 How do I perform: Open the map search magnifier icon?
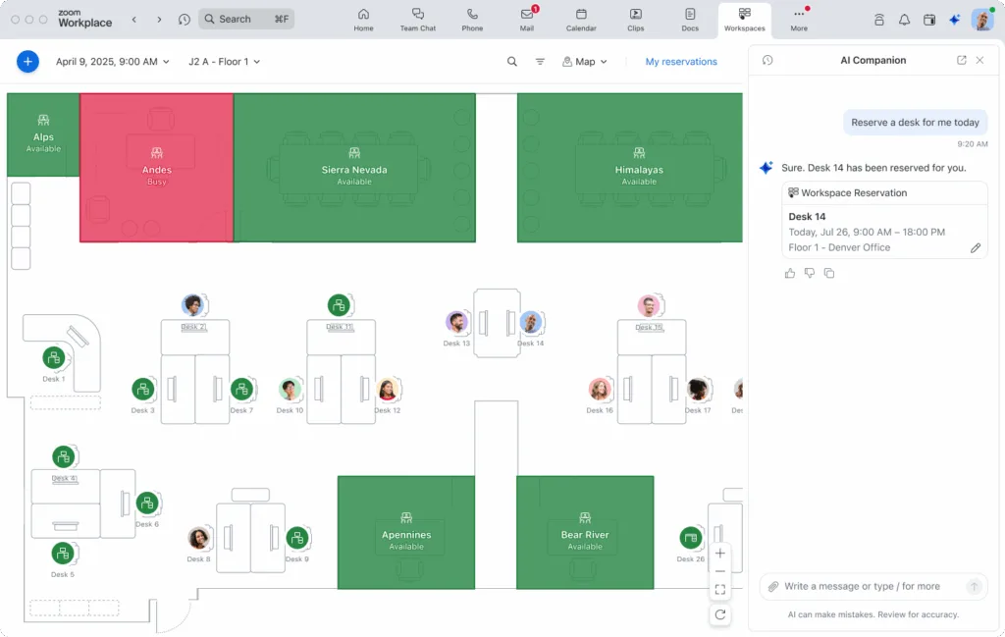click(512, 62)
